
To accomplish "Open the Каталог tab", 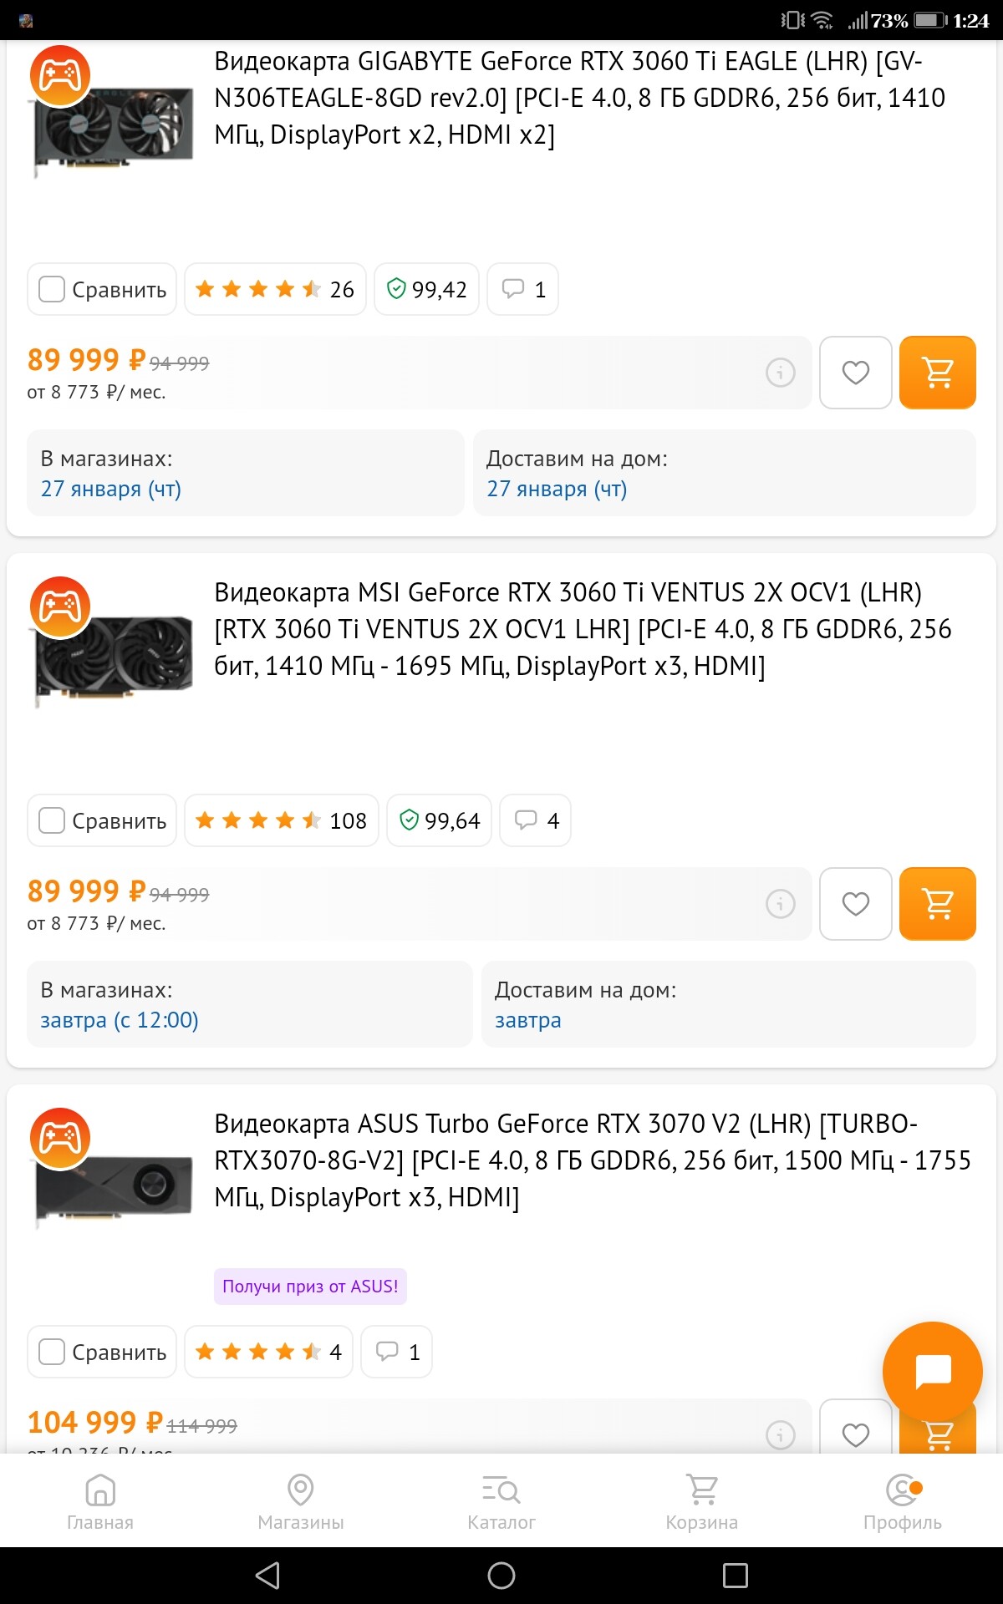I will (501, 1501).
